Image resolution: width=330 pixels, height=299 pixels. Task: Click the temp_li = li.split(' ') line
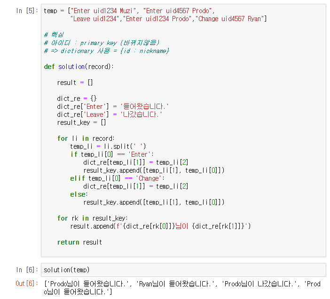108,146
